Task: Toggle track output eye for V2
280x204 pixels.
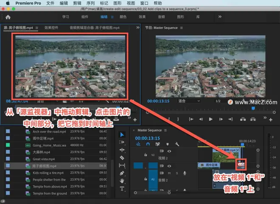Action: [169, 151]
